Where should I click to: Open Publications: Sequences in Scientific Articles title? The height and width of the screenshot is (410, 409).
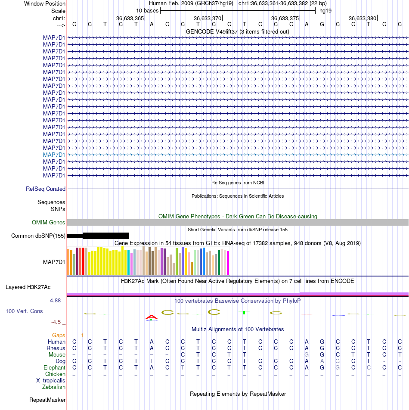click(x=238, y=196)
